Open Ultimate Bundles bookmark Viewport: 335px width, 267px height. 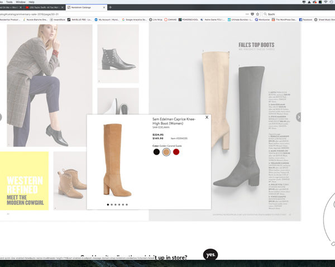point(240,20)
